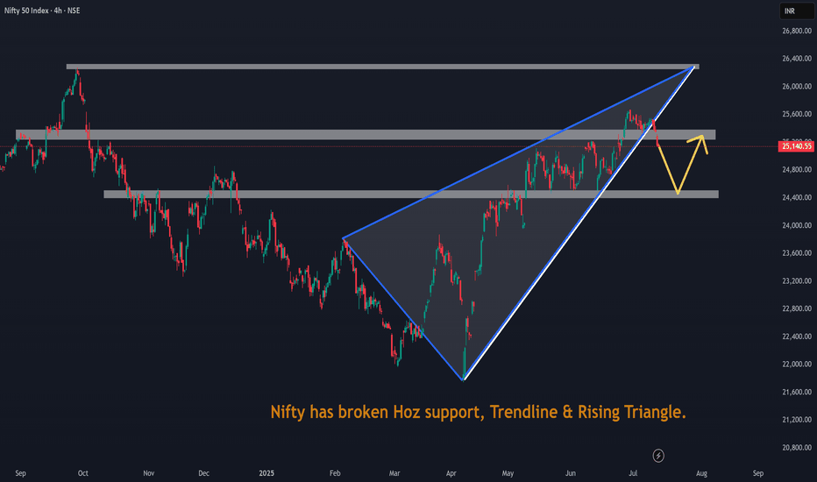
Task: Click the 22,800.00 price axis label
Action: click(x=797, y=309)
